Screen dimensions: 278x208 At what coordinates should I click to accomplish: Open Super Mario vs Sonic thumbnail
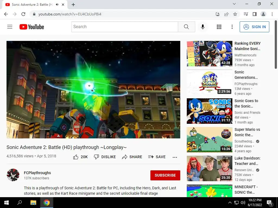coord(209,140)
